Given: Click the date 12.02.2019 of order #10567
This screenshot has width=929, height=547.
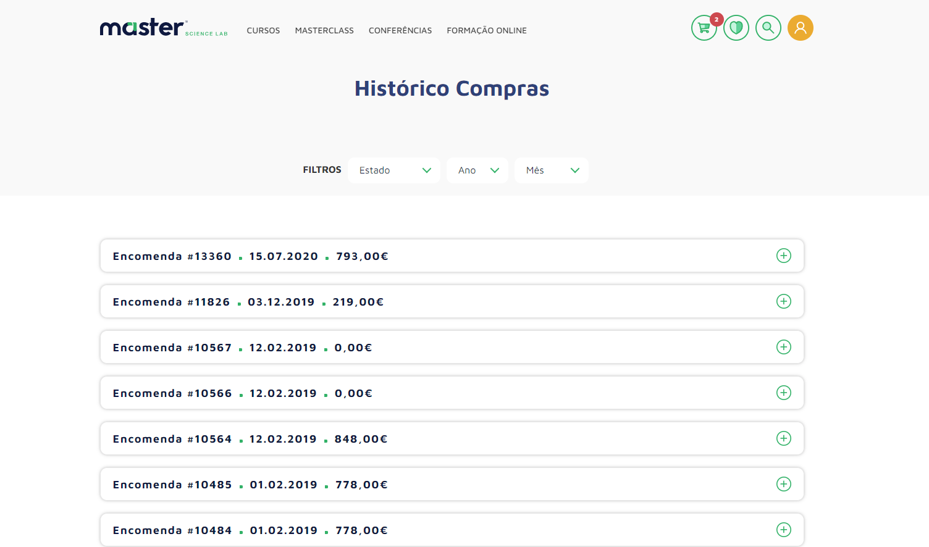Looking at the screenshot, I should 283,348.
